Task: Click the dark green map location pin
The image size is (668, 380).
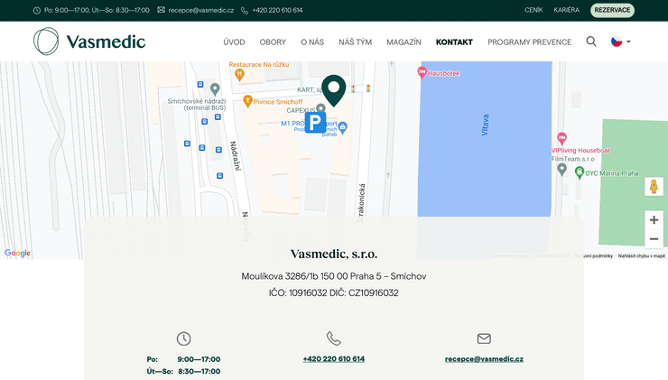Action: click(334, 89)
